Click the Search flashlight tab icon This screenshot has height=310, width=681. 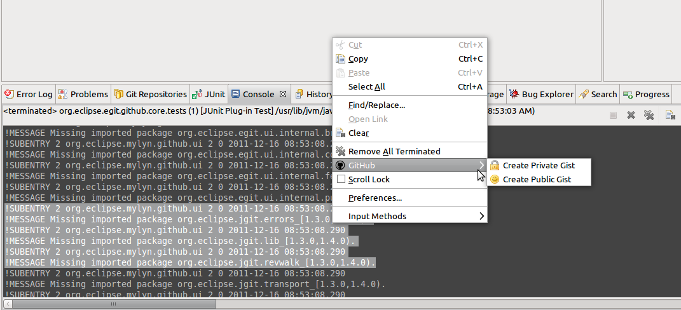(x=584, y=94)
